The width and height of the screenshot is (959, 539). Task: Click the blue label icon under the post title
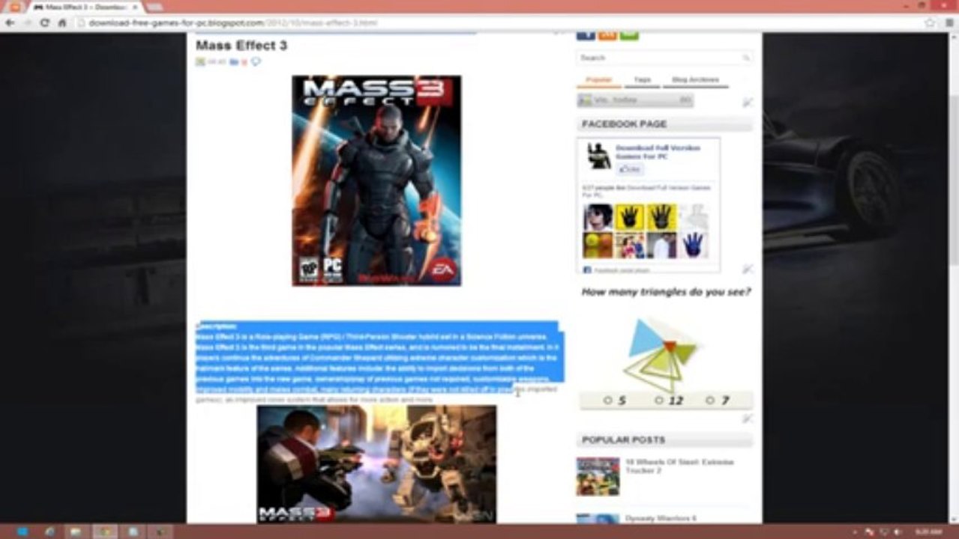coord(234,61)
